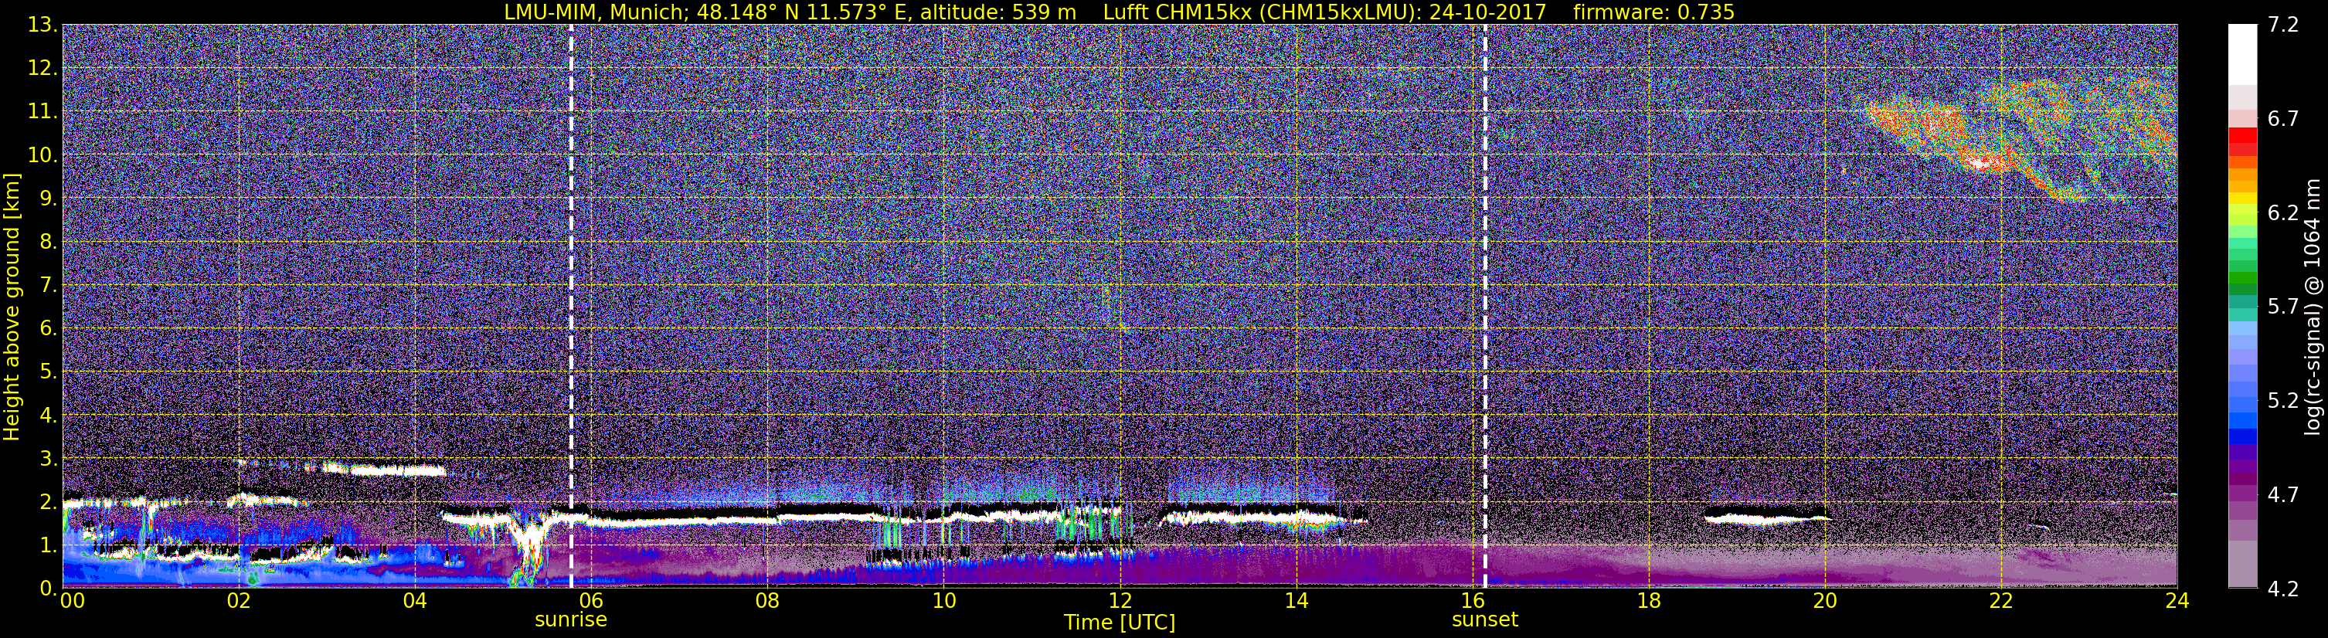
Task: Click the '9.' tick on the height axis
Action: tap(47, 199)
